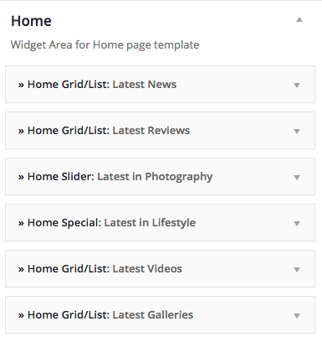Click the Latest in Photography subtitle text
Image resolution: width=322 pixels, height=342 pixels.
155,177
